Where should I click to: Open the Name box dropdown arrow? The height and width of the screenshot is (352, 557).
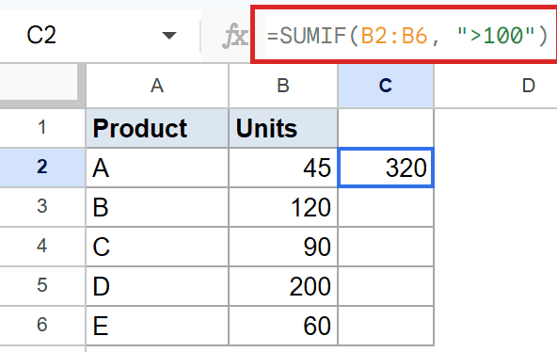[168, 35]
